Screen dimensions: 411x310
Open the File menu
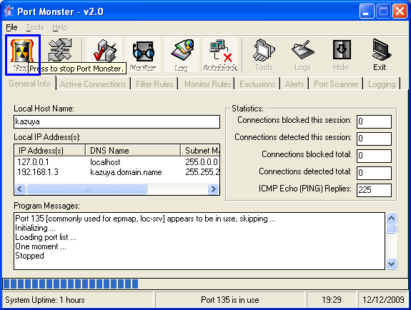[x=11, y=27]
